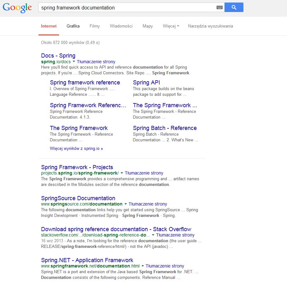This screenshot has height=283, width=287.
Task: Open The Spring Framework ... sitelink
Action: (x=165, y=105)
